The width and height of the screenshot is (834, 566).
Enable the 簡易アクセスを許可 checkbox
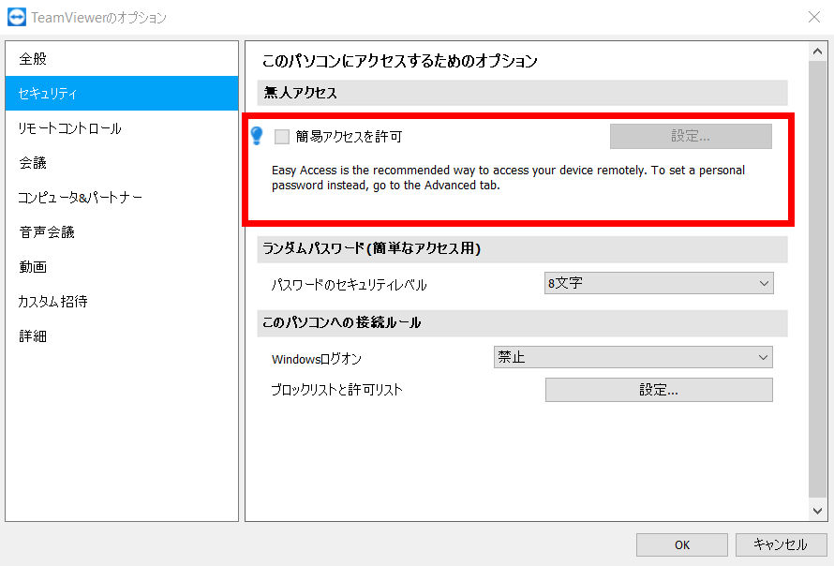282,137
